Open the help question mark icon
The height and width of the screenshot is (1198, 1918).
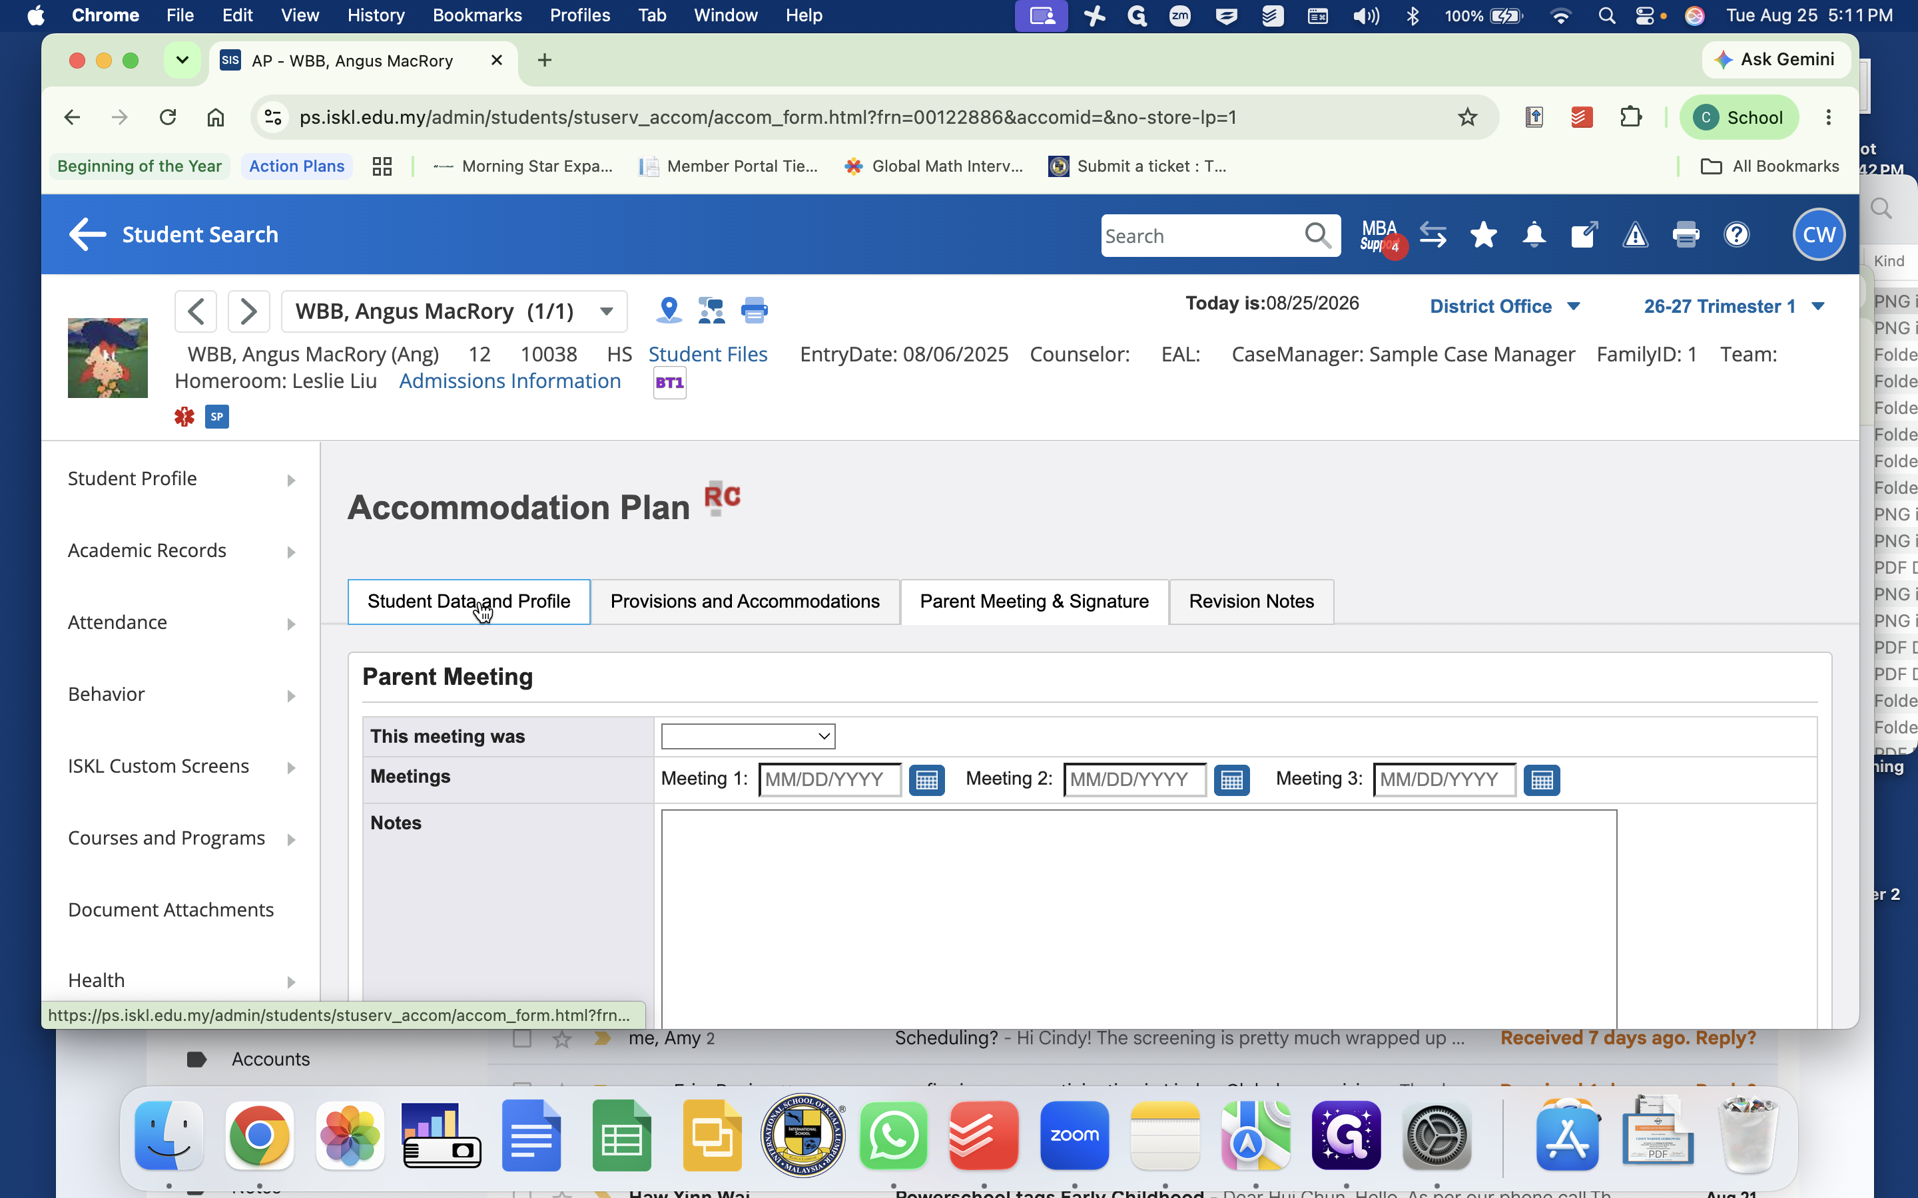(1736, 234)
